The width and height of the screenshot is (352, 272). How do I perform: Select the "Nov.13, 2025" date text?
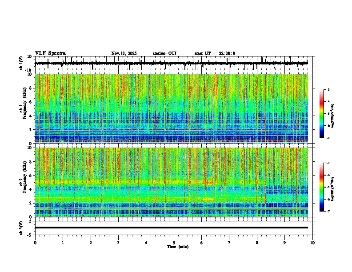point(124,53)
